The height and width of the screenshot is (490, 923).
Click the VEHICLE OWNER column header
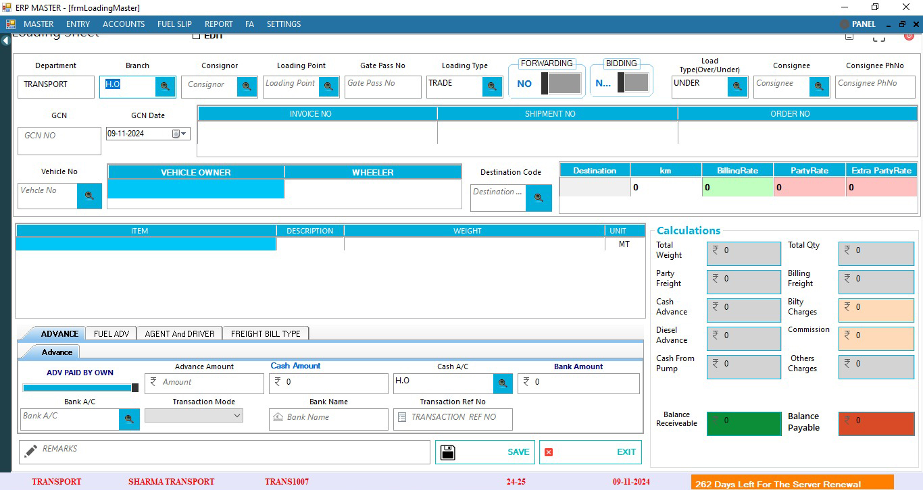click(x=196, y=172)
